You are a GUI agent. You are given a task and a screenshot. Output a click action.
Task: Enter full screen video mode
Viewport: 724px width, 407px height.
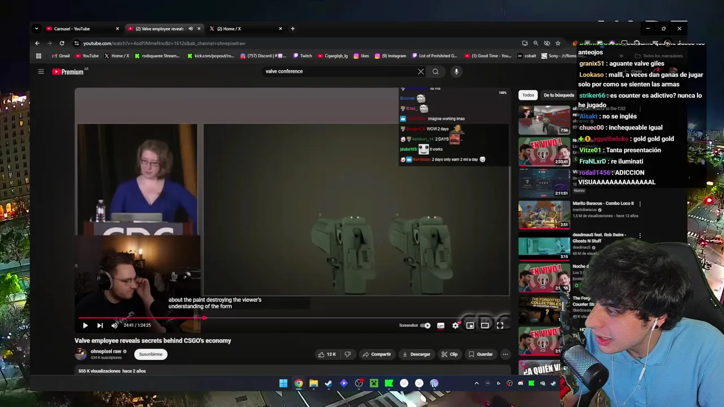pyautogui.click(x=500, y=325)
